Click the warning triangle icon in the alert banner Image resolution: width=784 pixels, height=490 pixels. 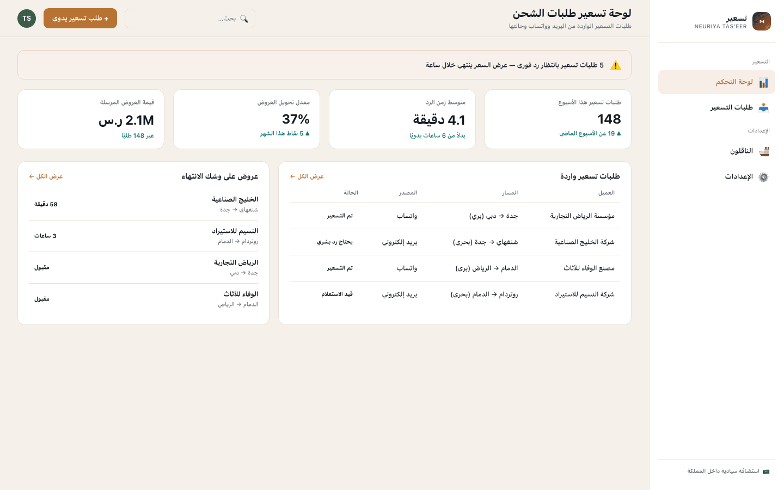615,65
